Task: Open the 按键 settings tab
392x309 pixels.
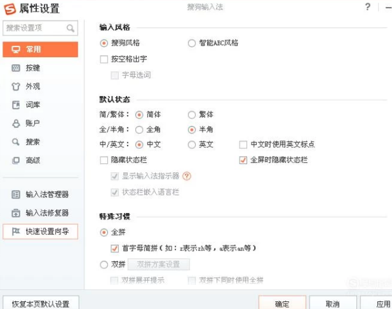Action: [40, 68]
